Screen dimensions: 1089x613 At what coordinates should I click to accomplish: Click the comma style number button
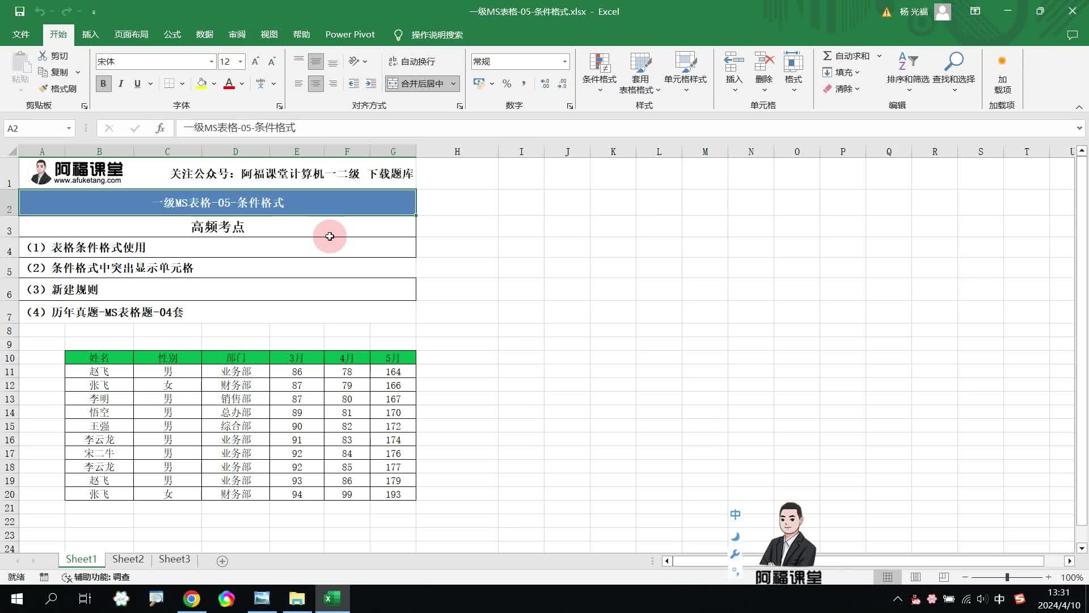[524, 83]
